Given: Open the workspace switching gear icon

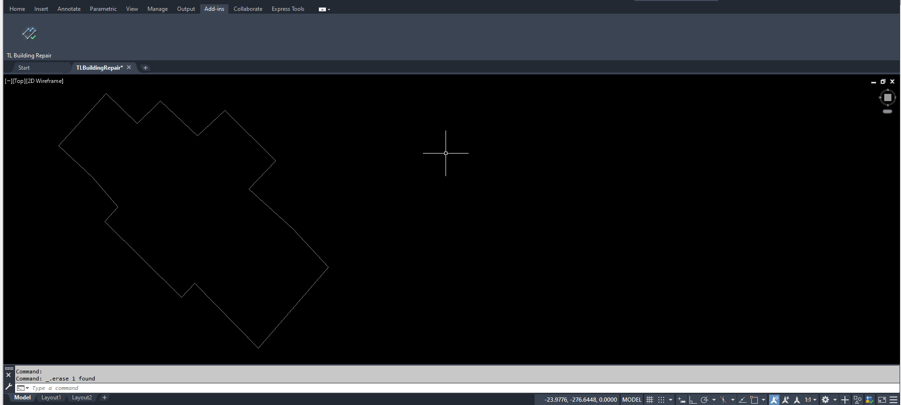Looking at the screenshot, I should click(826, 400).
